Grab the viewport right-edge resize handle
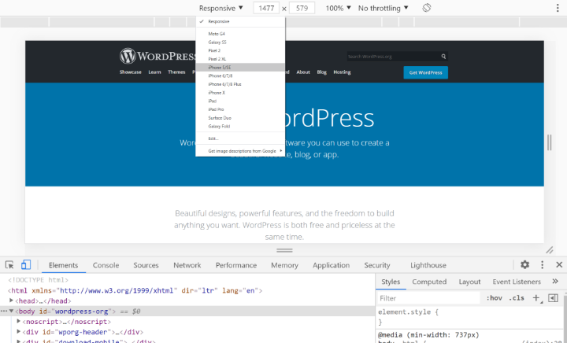The height and width of the screenshot is (343, 567). tap(549, 142)
